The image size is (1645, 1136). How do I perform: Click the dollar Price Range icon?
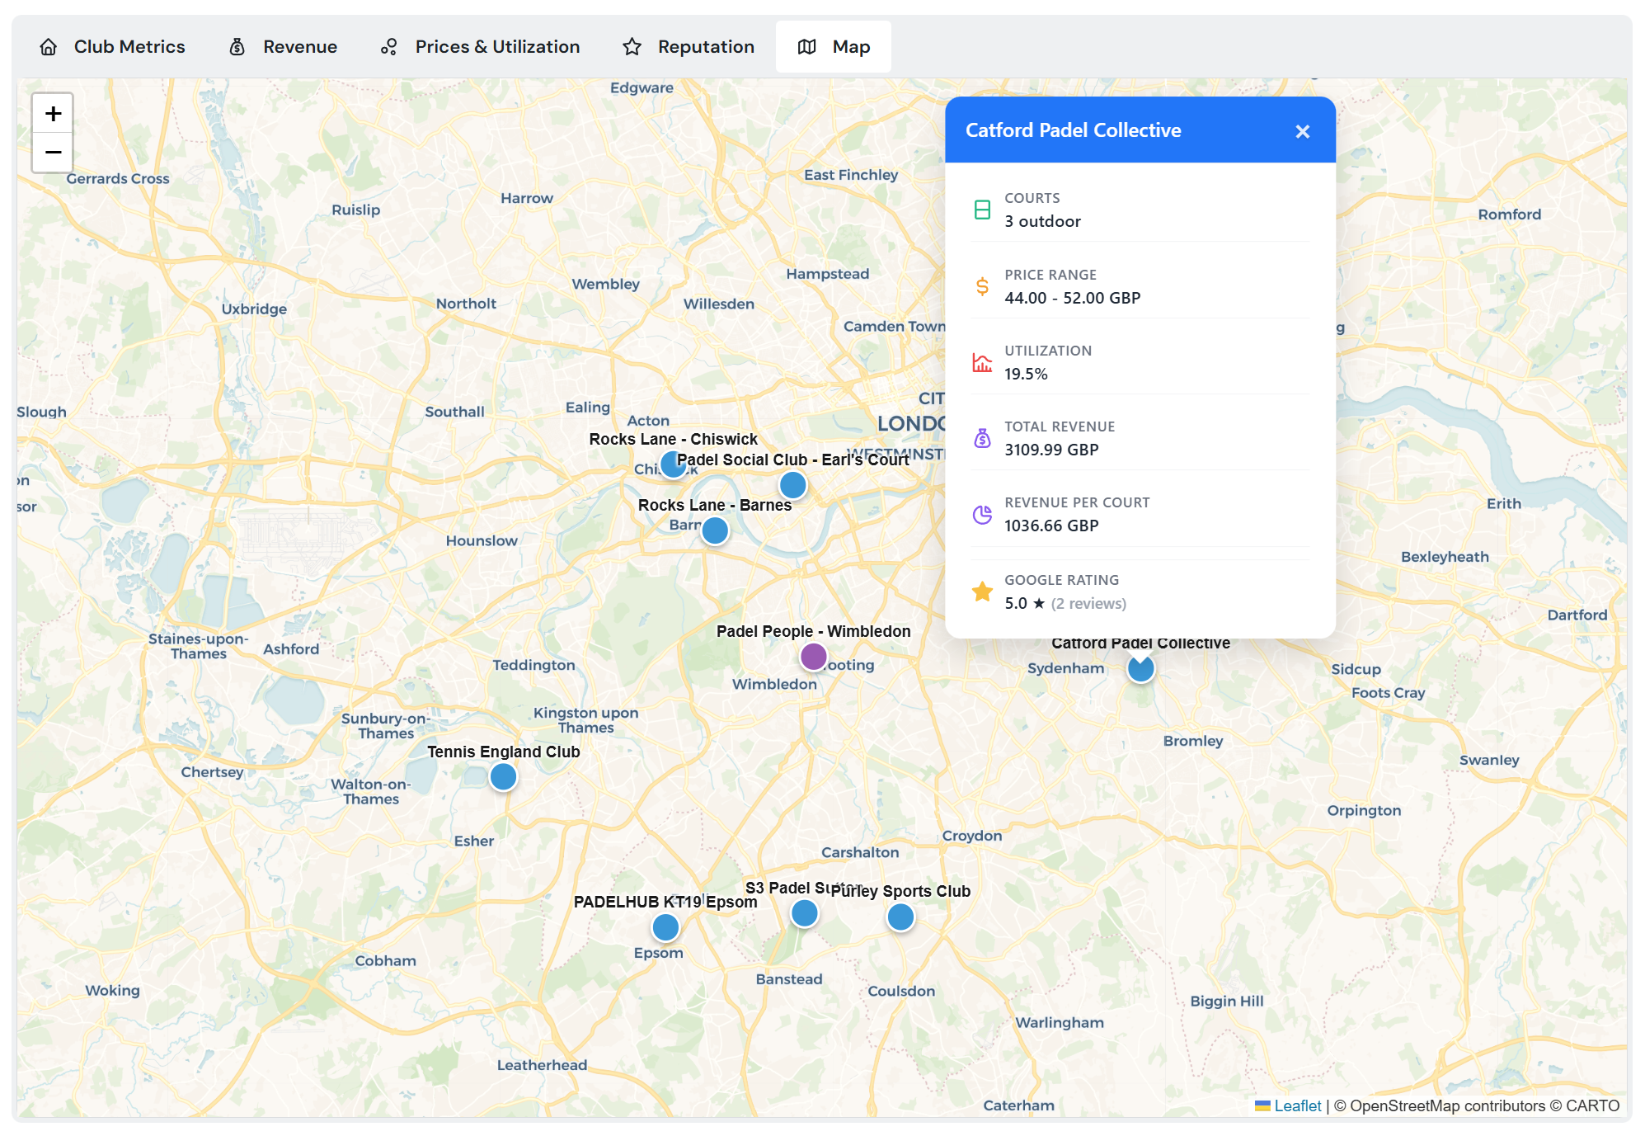[x=981, y=287]
